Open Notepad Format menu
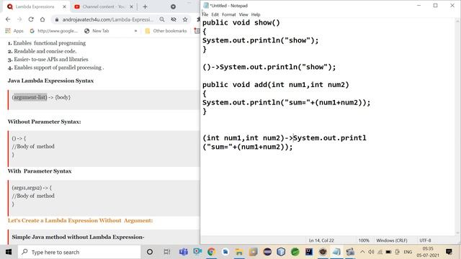 click(229, 14)
